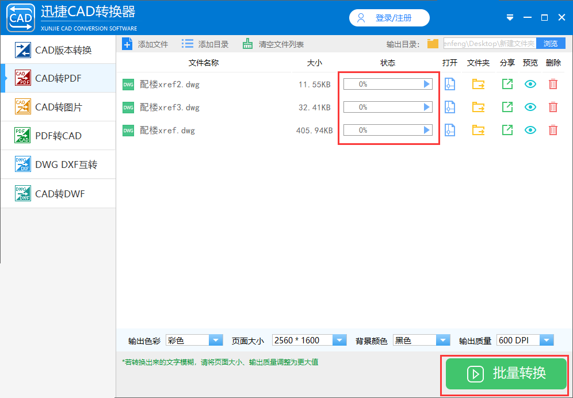Click the yellow output directory folder icon

[x=433, y=44]
